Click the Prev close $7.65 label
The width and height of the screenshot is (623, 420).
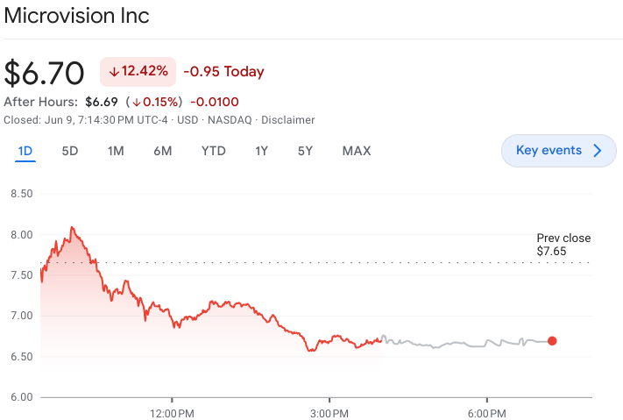coord(563,245)
